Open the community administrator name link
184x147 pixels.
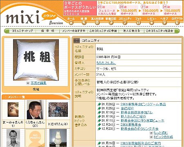(x=106, y=63)
